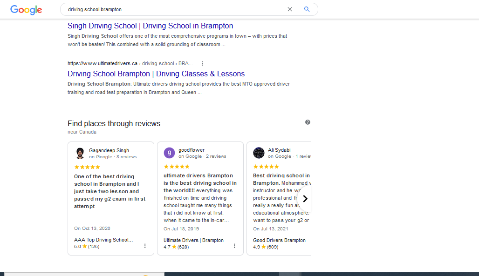Click Singh Driving School description snippet

click(177, 40)
